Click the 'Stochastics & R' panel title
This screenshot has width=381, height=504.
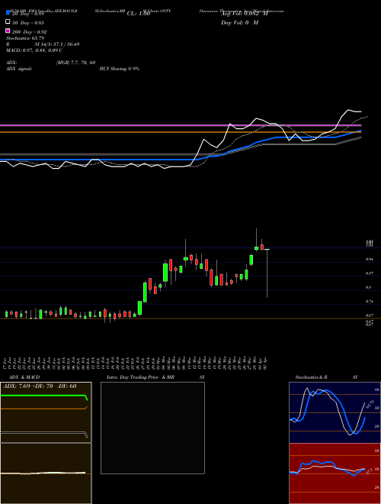pyautogui.click(x=311, y=377)
